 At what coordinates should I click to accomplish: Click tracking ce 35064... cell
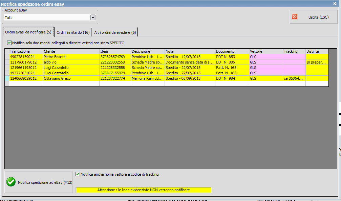(x=294, y=78)
